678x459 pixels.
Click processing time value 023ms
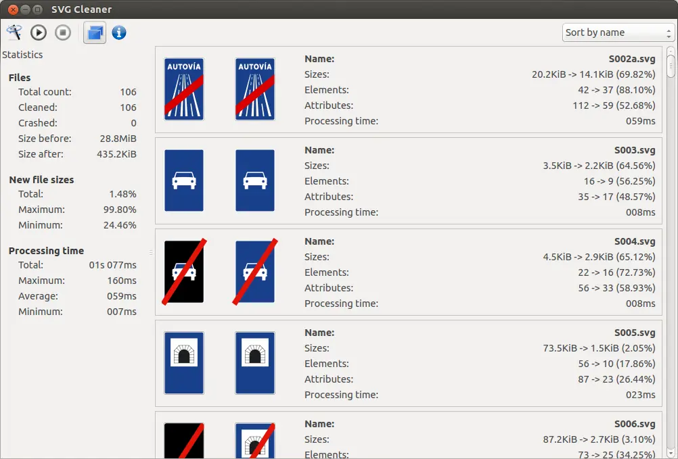pyautogui.click(x=640, y=395)
